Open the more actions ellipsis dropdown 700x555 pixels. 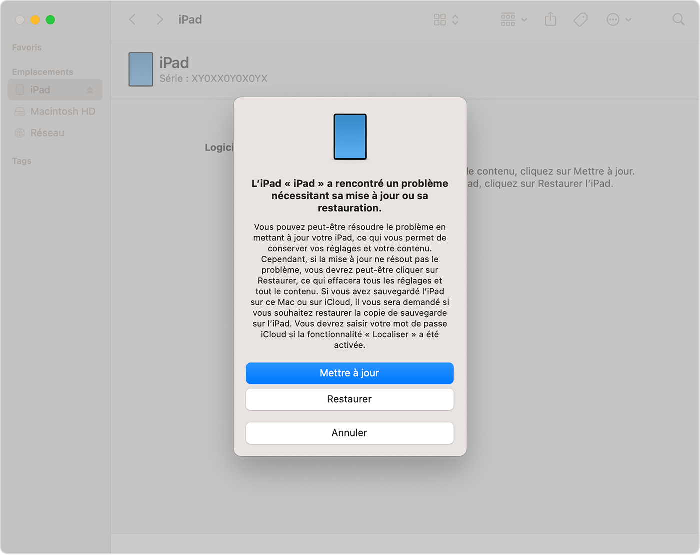point(618,20)
